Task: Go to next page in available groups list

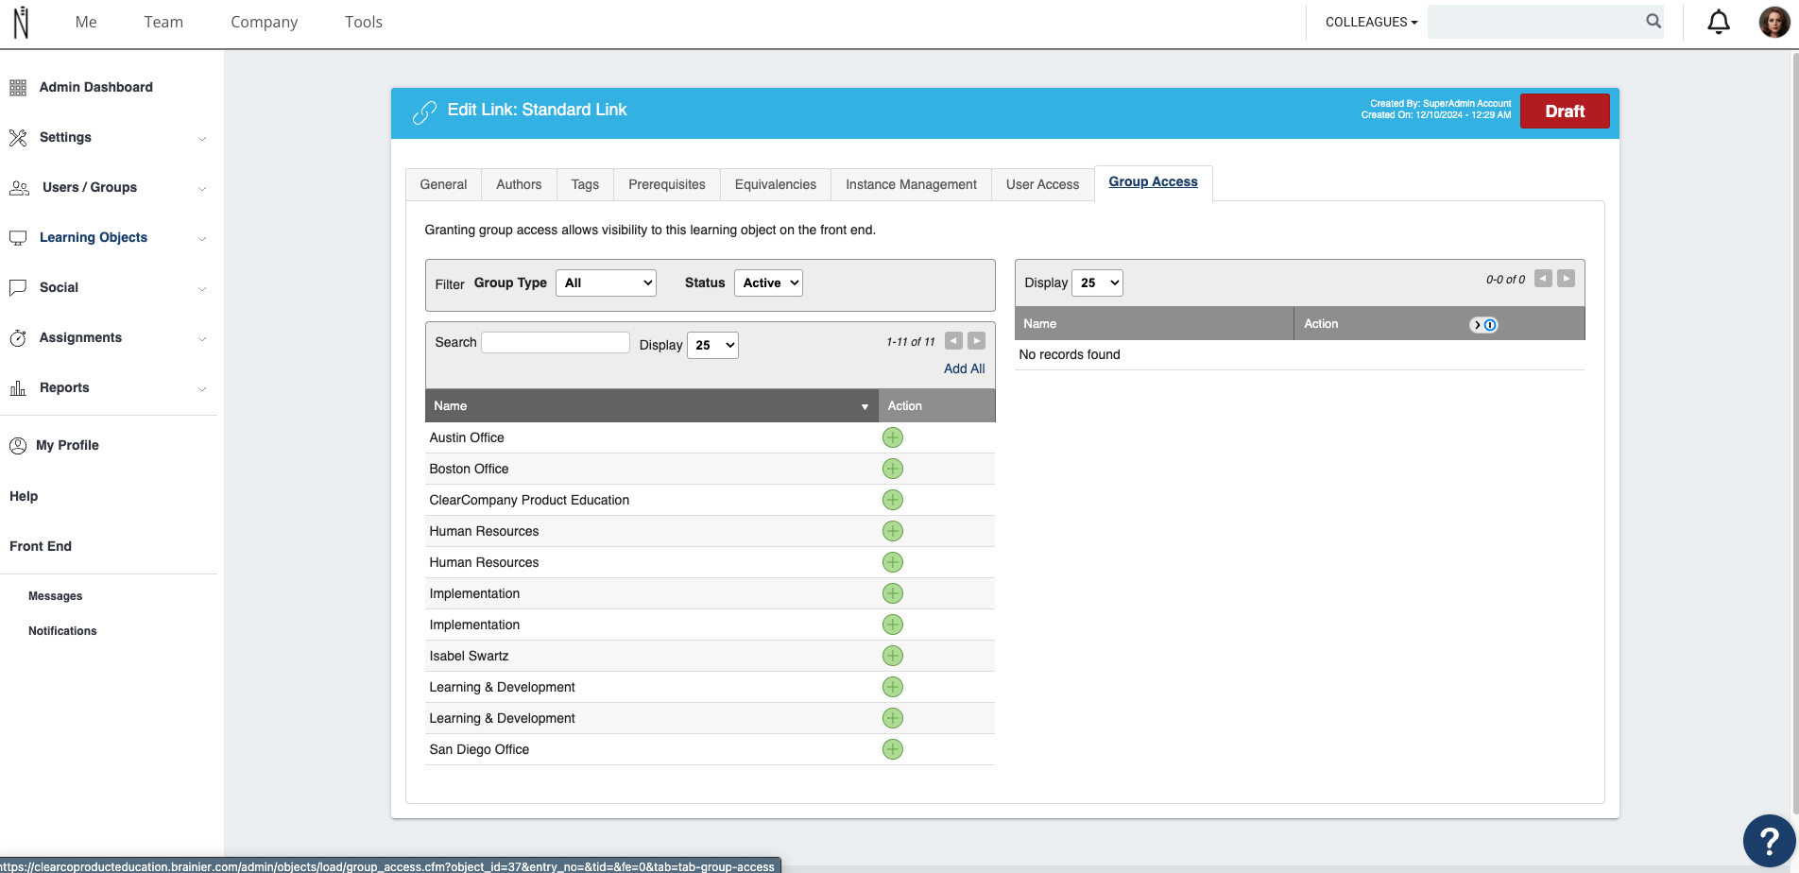Action: 977,341
